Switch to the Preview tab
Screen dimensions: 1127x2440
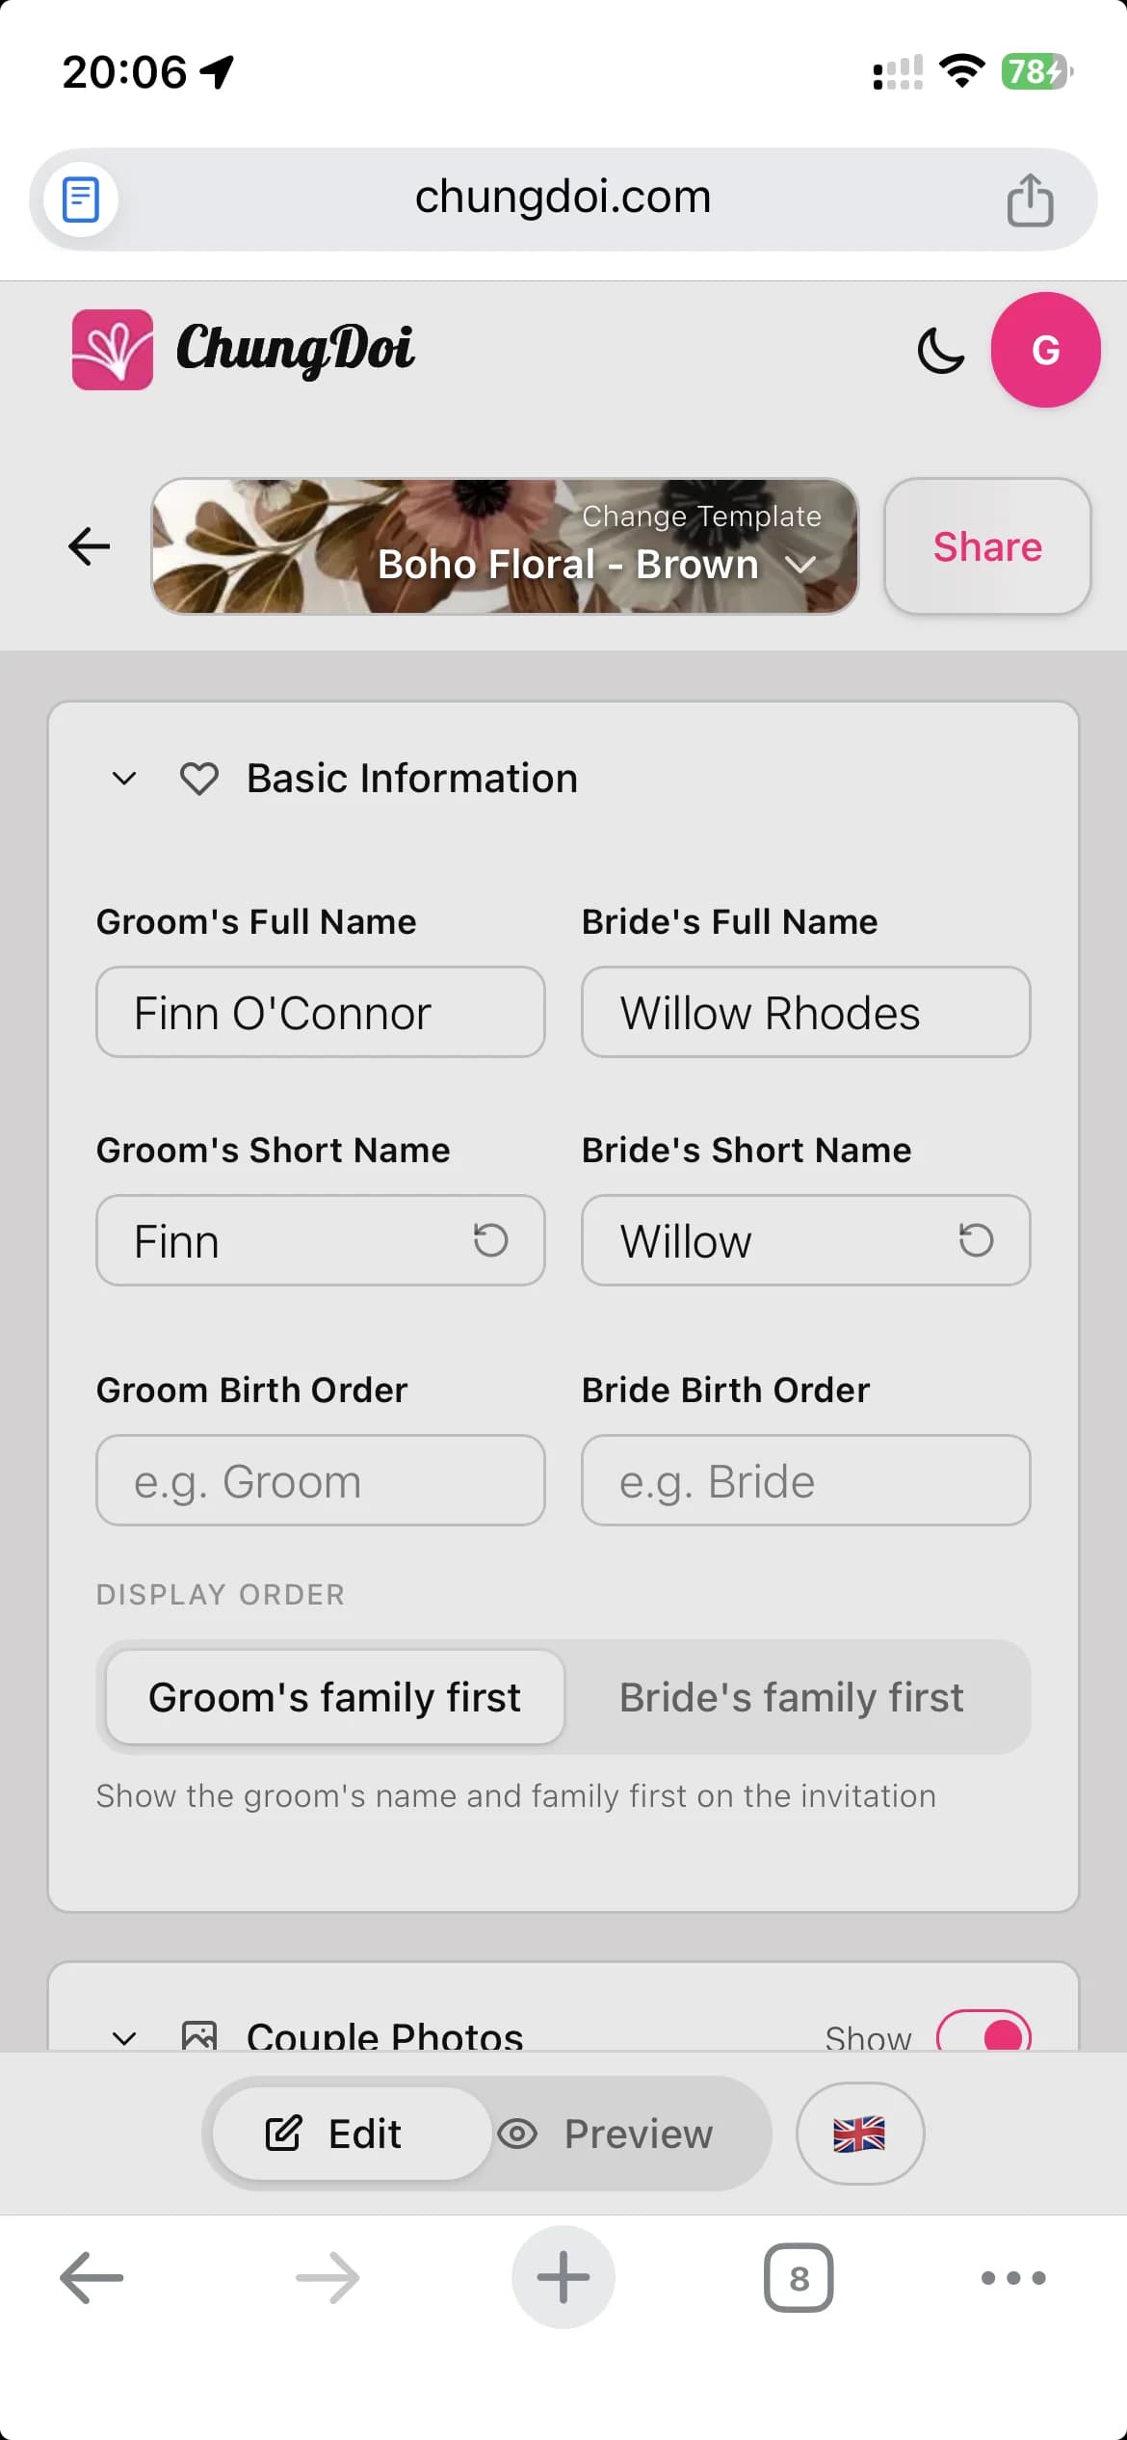point(607,2134)
